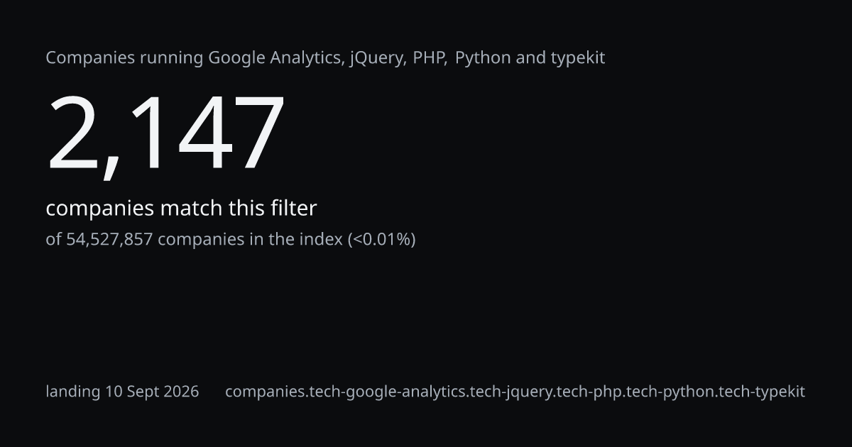
Task: Click the large 2,147 company count
Action: click(165, 133)
